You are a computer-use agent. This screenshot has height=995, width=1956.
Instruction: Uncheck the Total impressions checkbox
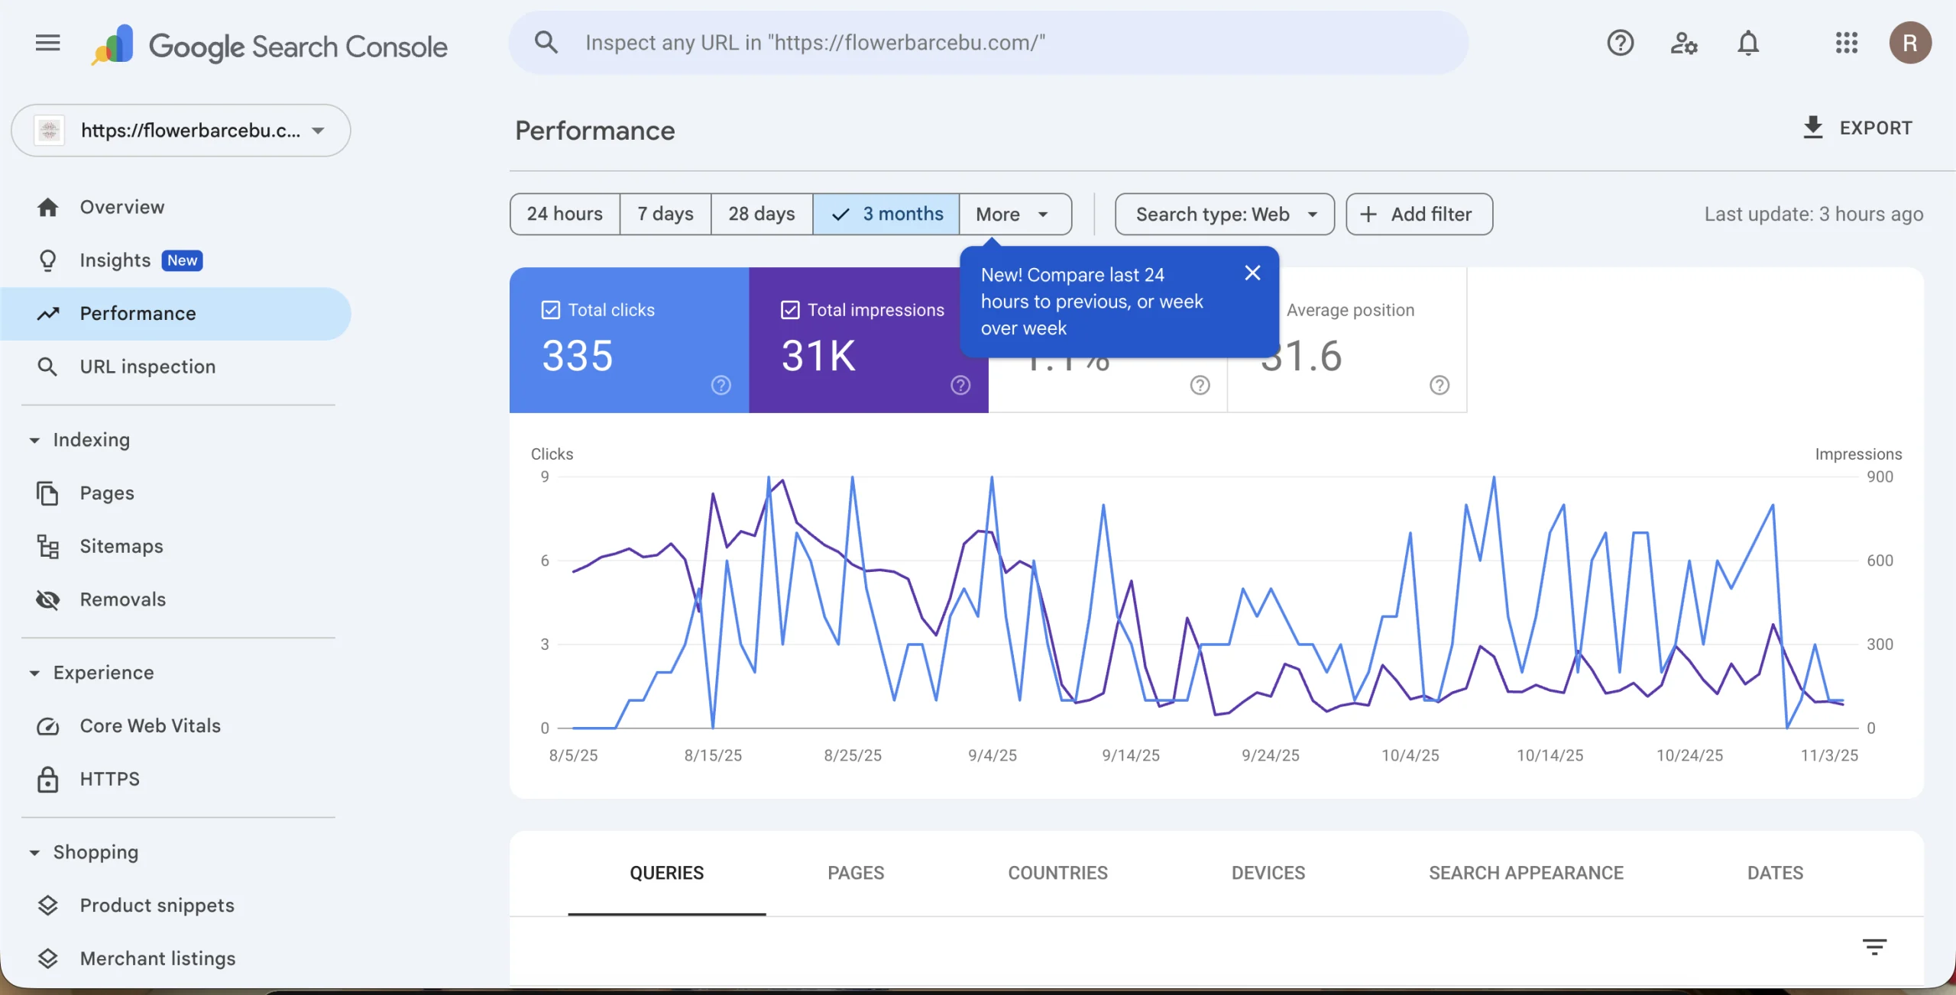[x=790, y=310]
